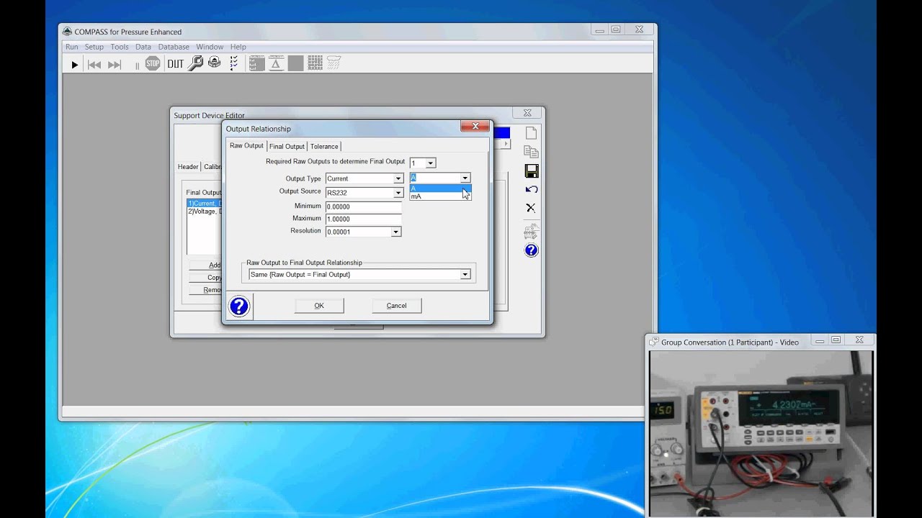Click the copy pages icon in Support Device Editor
The width and height of the screenshot is (922, 518).
tap(531, 152)
